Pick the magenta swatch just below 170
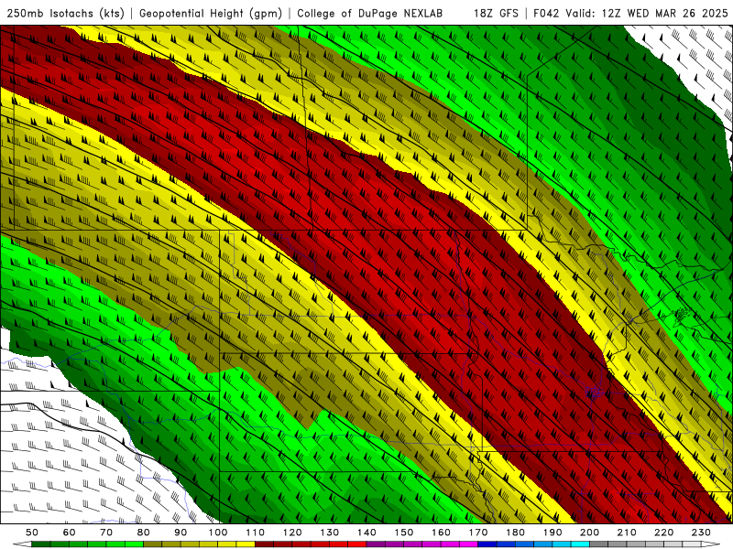The width and height of the screenshot is (733, 549). (468, 544)
